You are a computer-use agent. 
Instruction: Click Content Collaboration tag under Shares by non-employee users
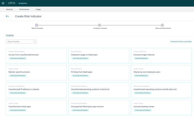point(141,76)
